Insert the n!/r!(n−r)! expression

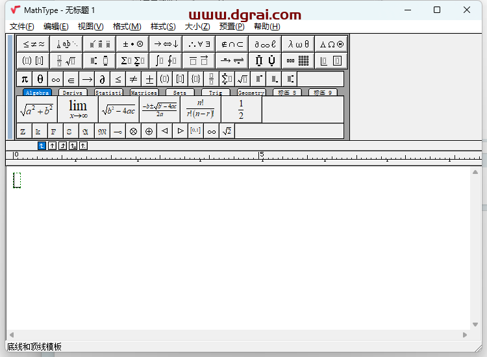click(x=201, y=110)
